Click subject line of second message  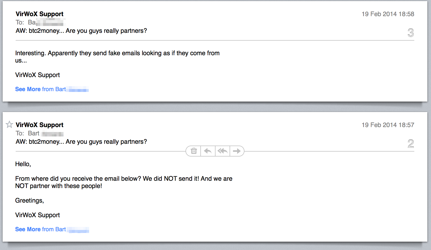pyautogui.click(x=81, y=142)
